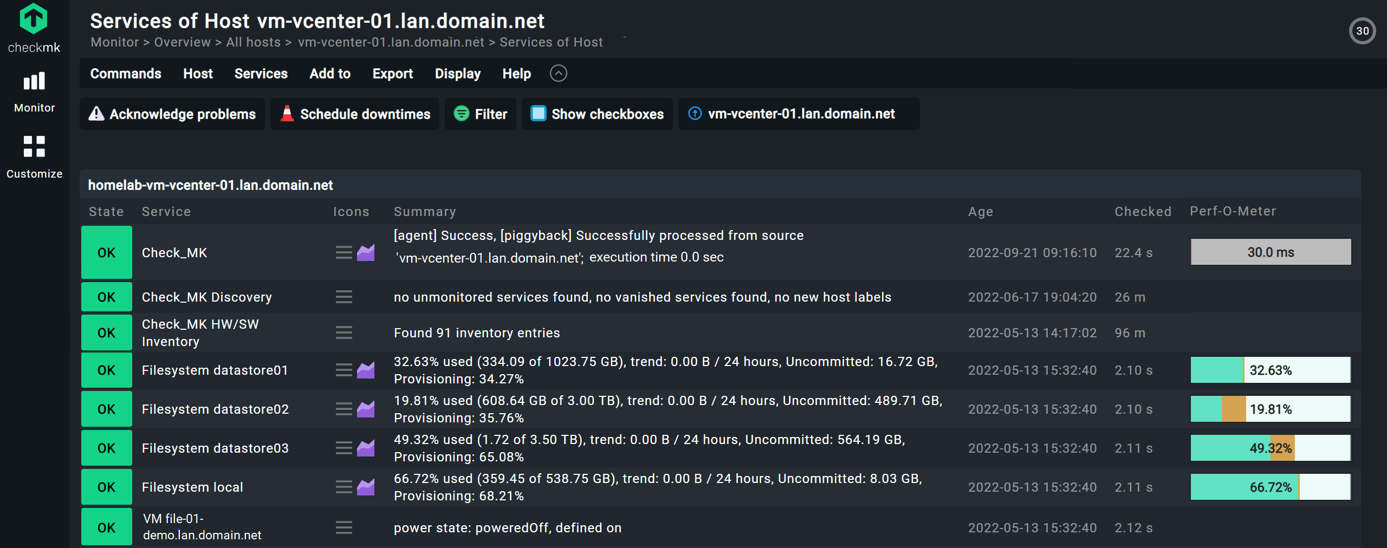Image resolution: width=1387 pixels, height=548 pixels.
Task: Open the action menu for VM file-01-demo
Action: pyautogui.click(x=343, y=528)
